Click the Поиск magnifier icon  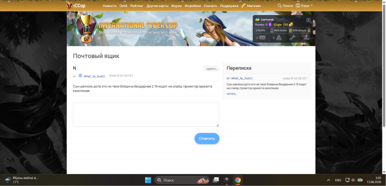pos(279,6)
